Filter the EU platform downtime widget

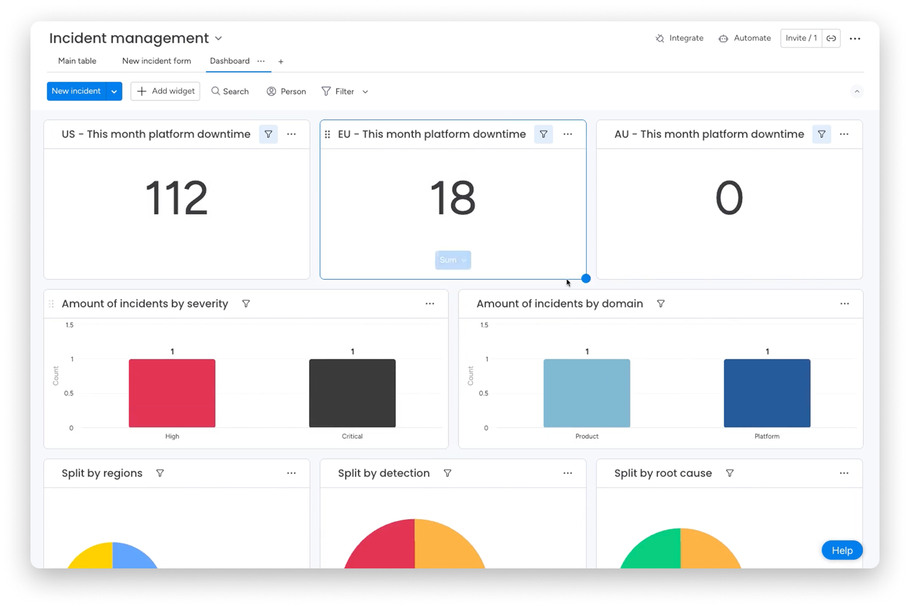[543, 134]
